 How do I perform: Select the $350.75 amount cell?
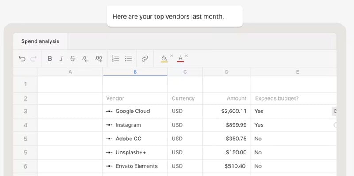(x=227, y=139)
